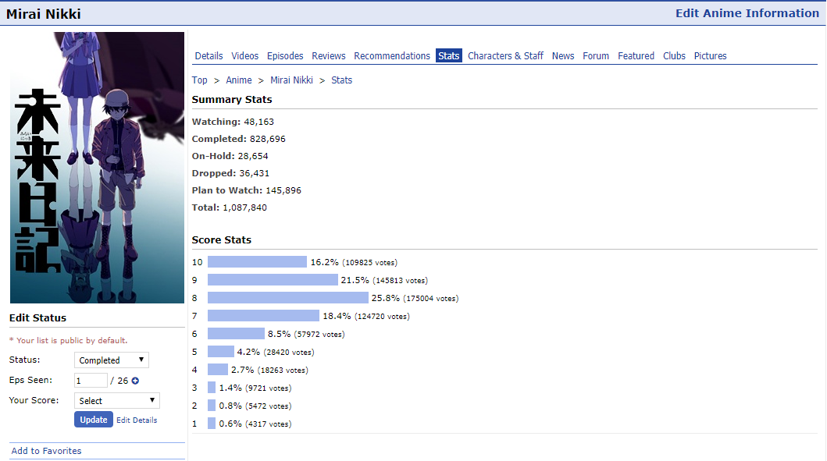Go to the Featured tab
This screenshot has height=461, width=827.
(x=636, y=56)
